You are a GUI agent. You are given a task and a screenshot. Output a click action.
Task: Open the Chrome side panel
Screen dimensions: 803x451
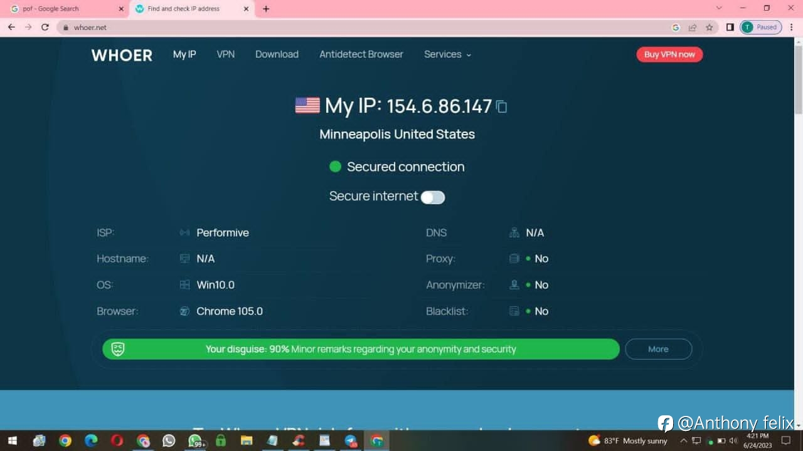pyautogui.click(x=730, y=27)
